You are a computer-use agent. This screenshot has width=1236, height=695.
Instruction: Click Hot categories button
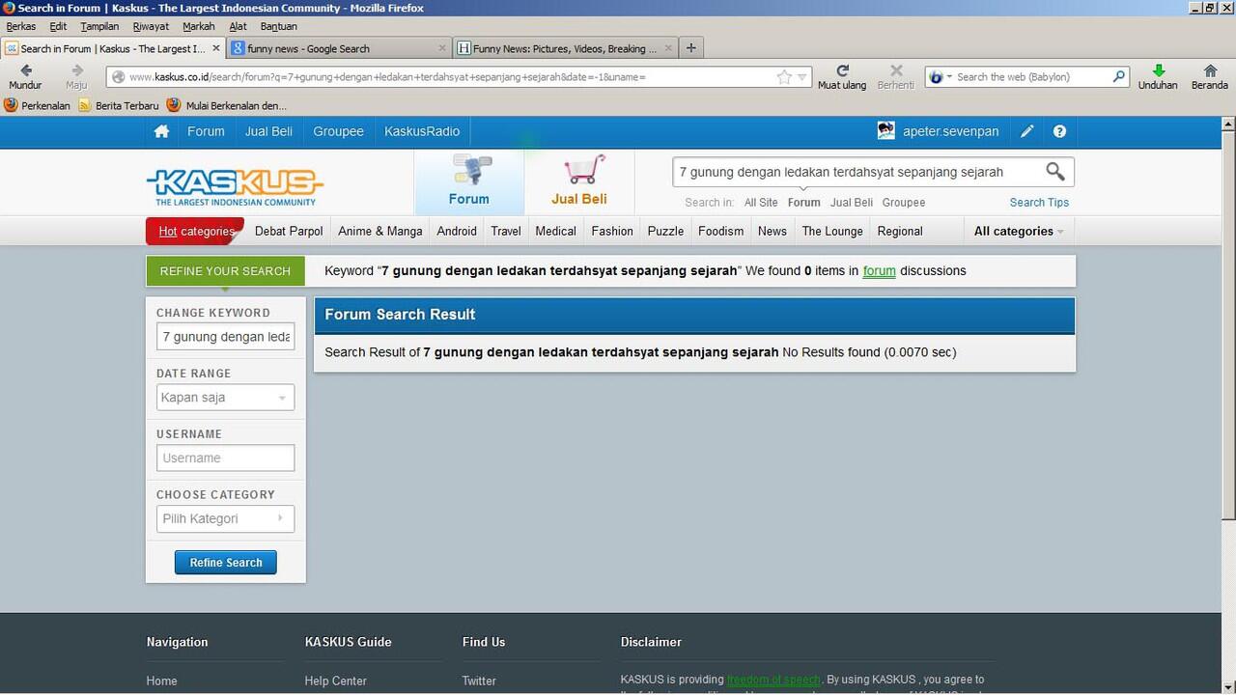pyautogui.click(x=195, y=232)
